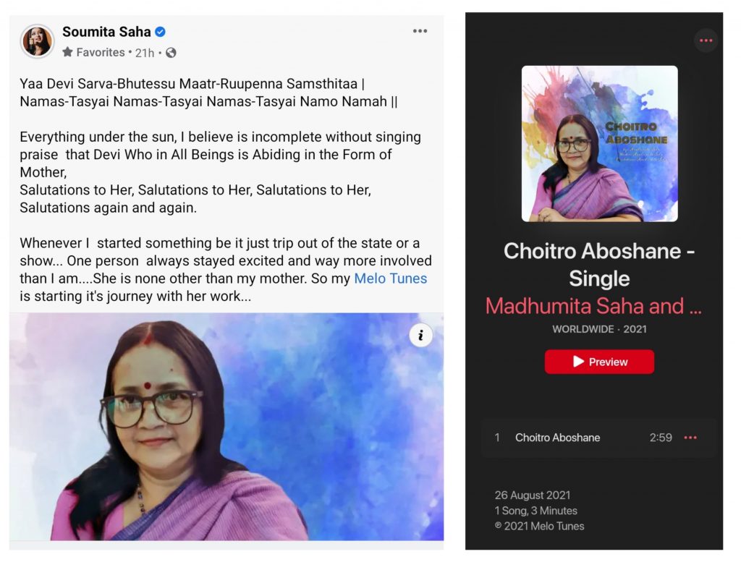
Task: Open the posted portrait photo
Action: 226,427
